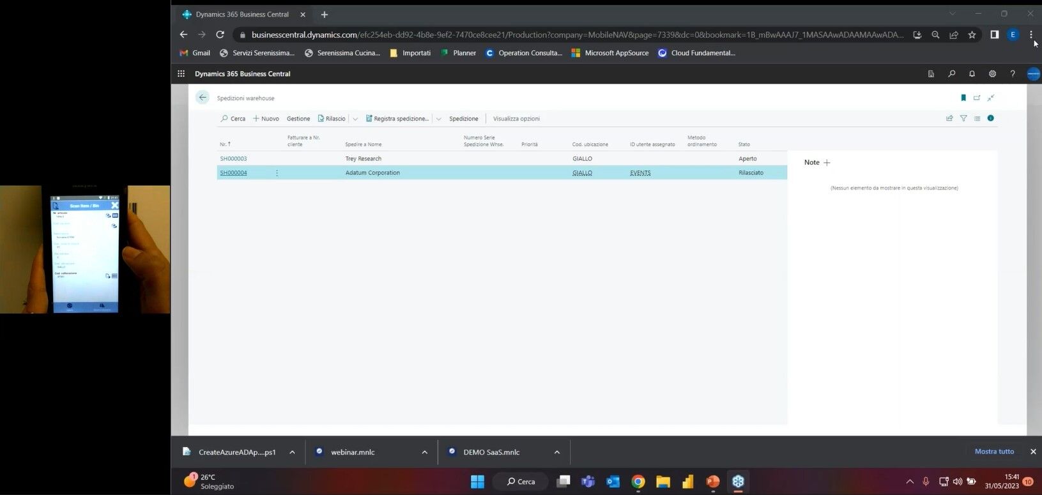Image resolution: width=1042 pixels, height=495 pixels.
Task: Open Microsoft Teams from the taskbar
Action: tap(588, 482)
